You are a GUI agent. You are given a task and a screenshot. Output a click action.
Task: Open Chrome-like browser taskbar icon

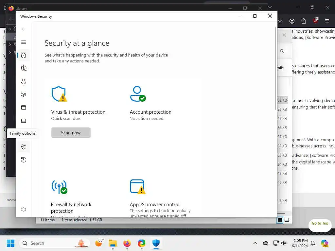pos(141,243)
